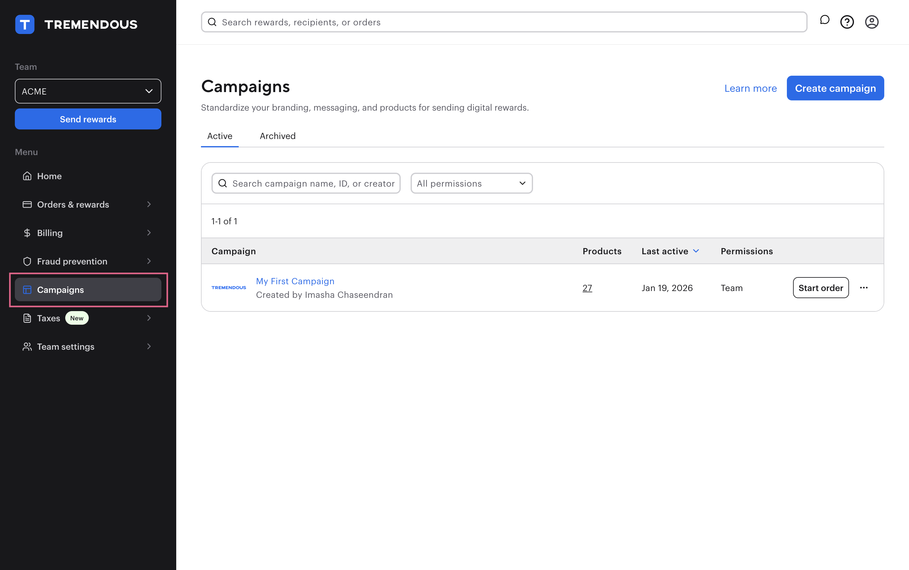Expand the Team settings menu
909x570 pixels.
click(x=88, y=346)
